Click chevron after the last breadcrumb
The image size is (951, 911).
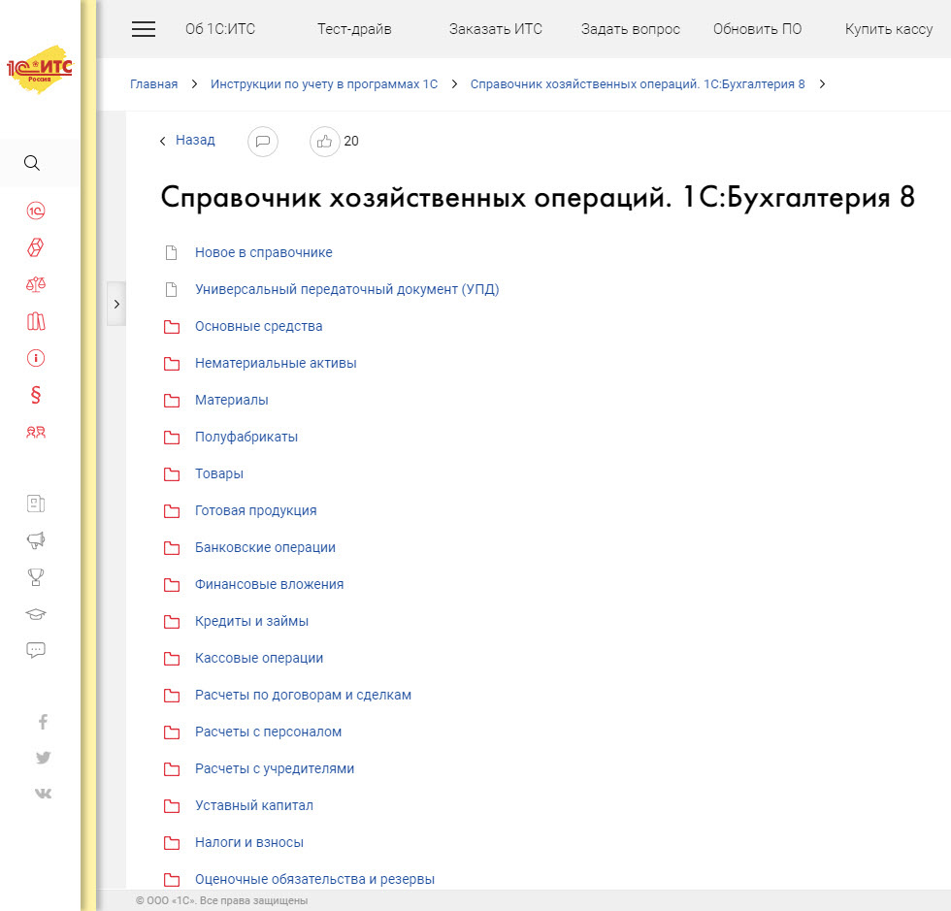[x=822, y=83]
